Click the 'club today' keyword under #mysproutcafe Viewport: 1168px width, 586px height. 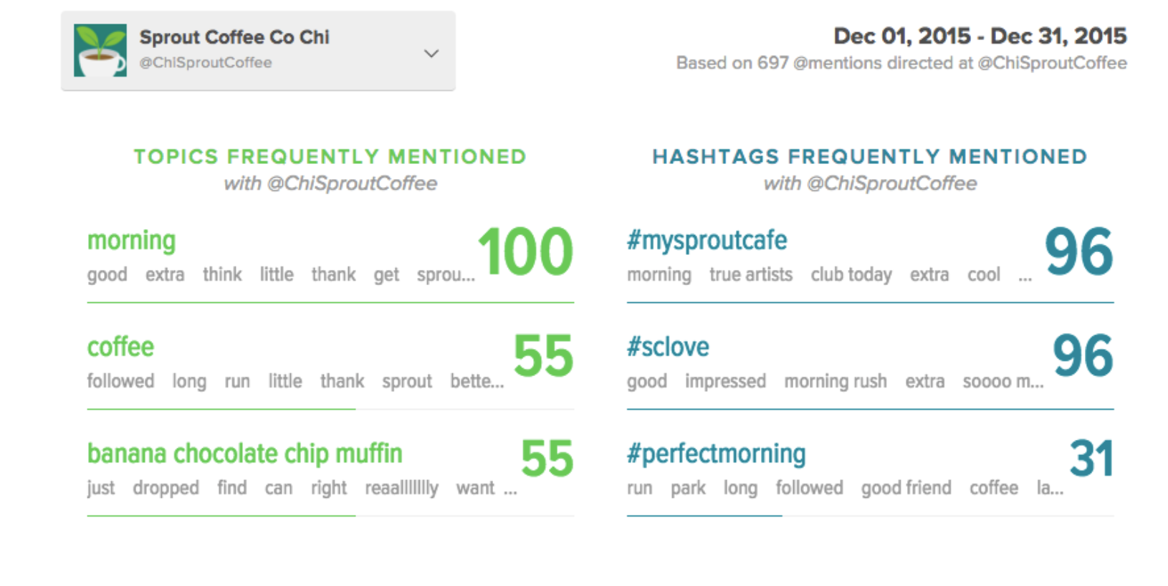pyautogui.click(x=851, y=275)
